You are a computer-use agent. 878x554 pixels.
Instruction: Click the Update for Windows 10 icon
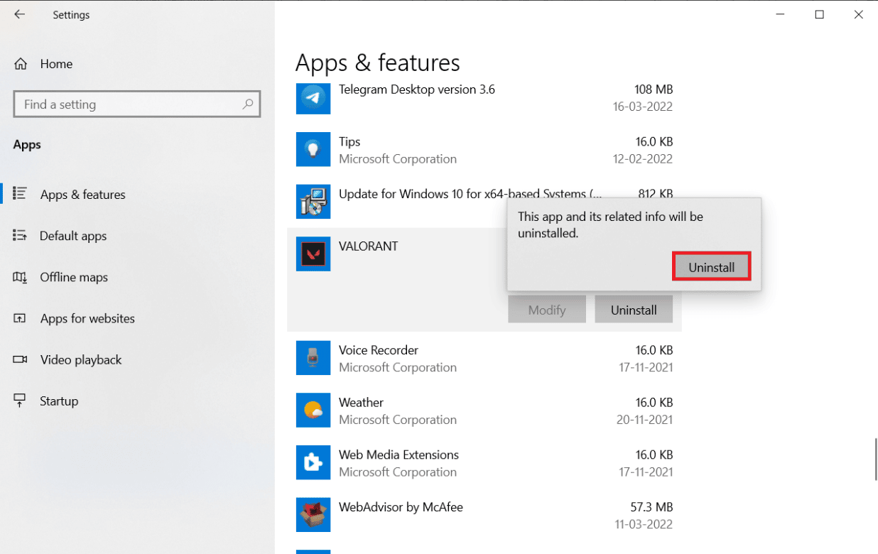(x=313, y=202)
